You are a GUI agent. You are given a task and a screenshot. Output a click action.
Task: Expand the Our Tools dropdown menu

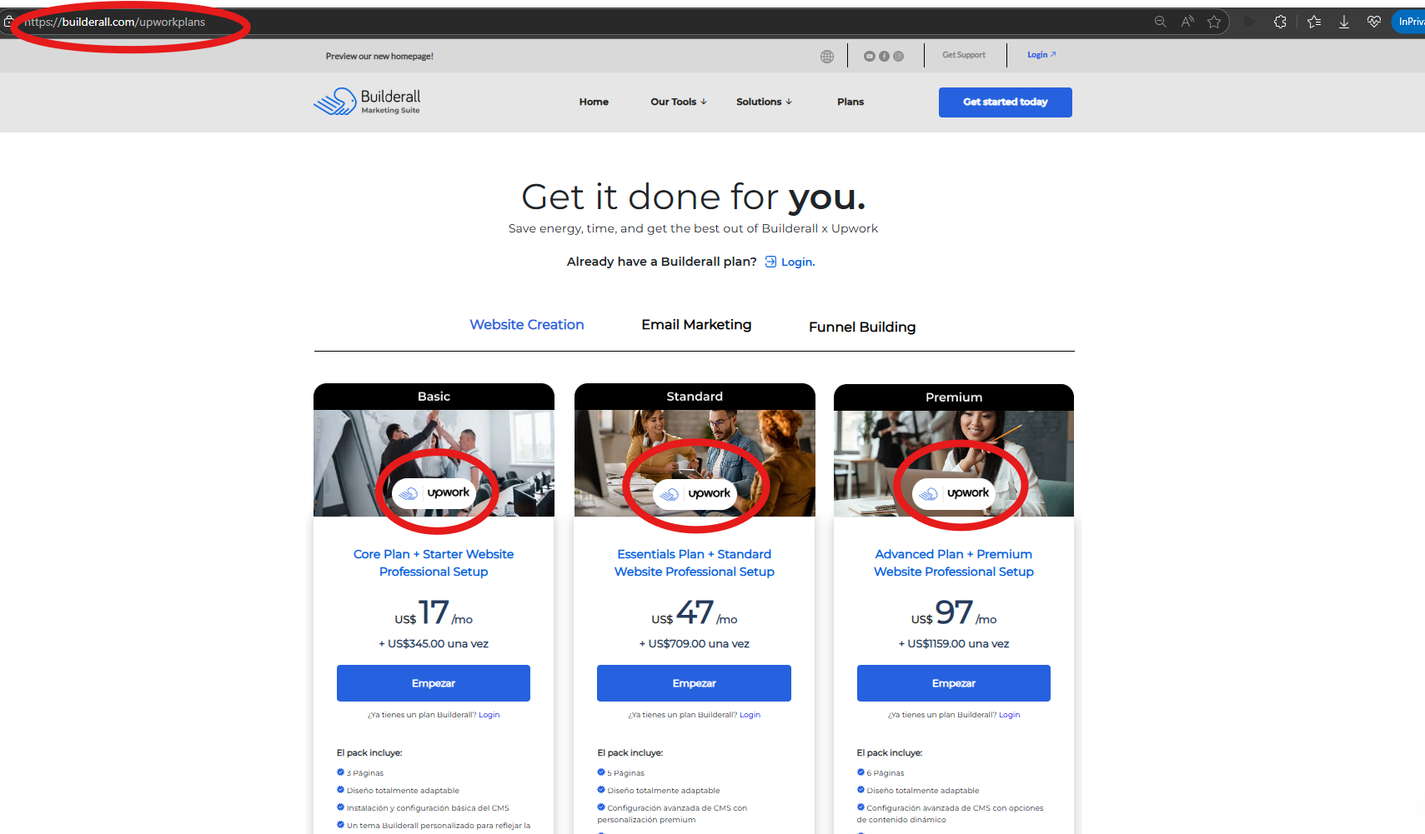pos(678,102)
